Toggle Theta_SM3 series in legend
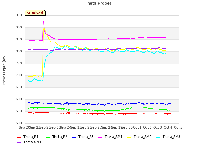Screen dimensions: 197x148 tap(168, 137)
